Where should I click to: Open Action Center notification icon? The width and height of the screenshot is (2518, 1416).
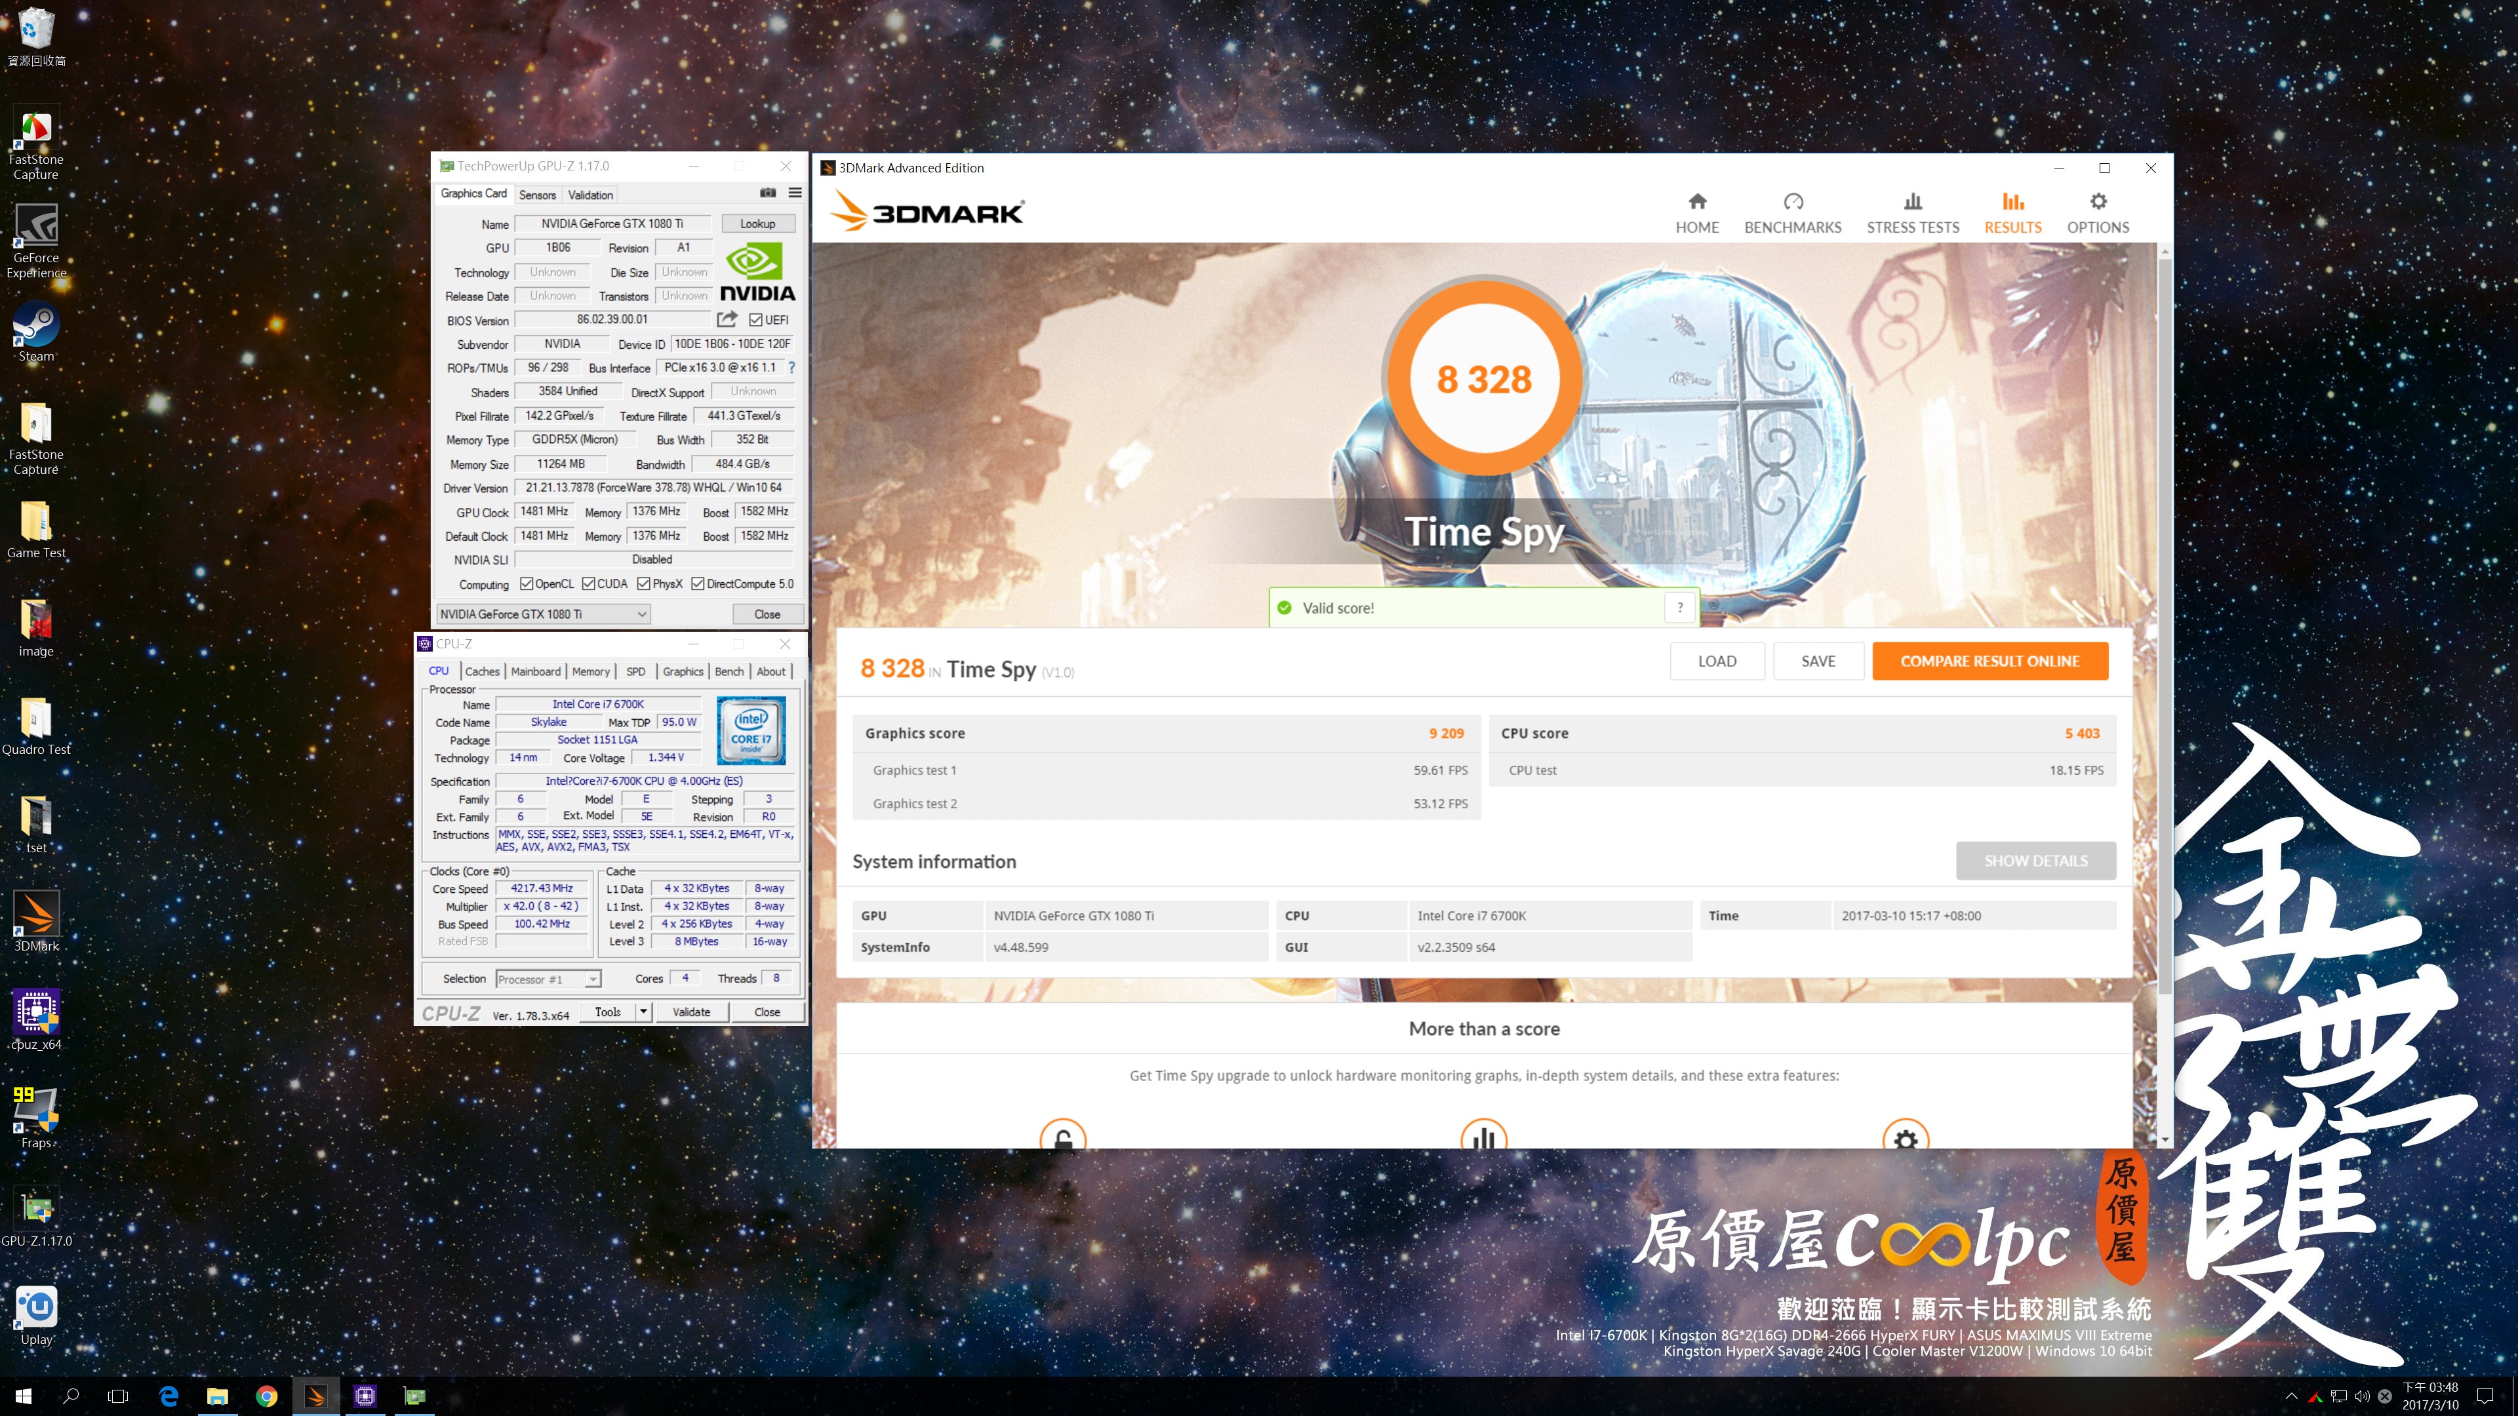[2486, 1396]
